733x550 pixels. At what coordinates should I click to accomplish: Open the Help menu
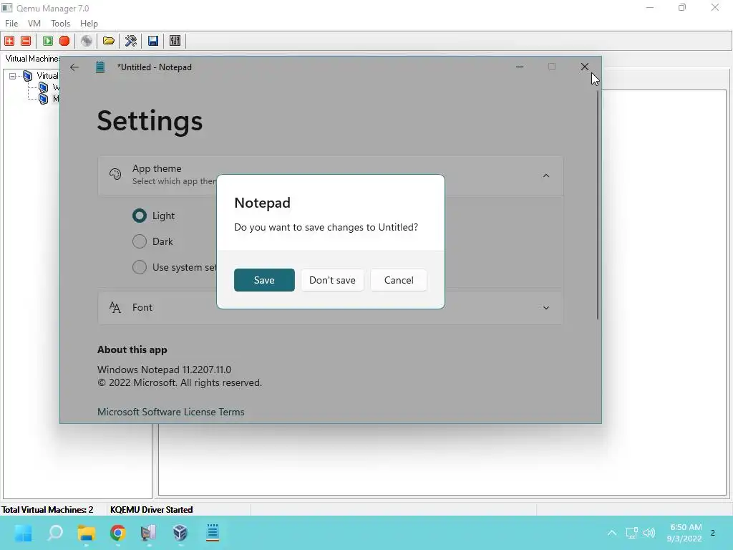[89, 24]
